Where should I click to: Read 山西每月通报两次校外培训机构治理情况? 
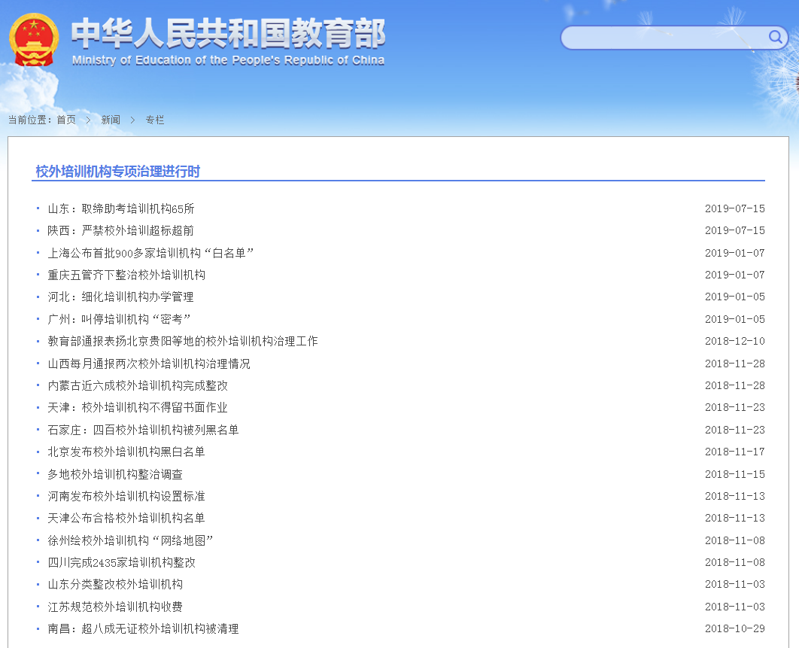[149, 364]
